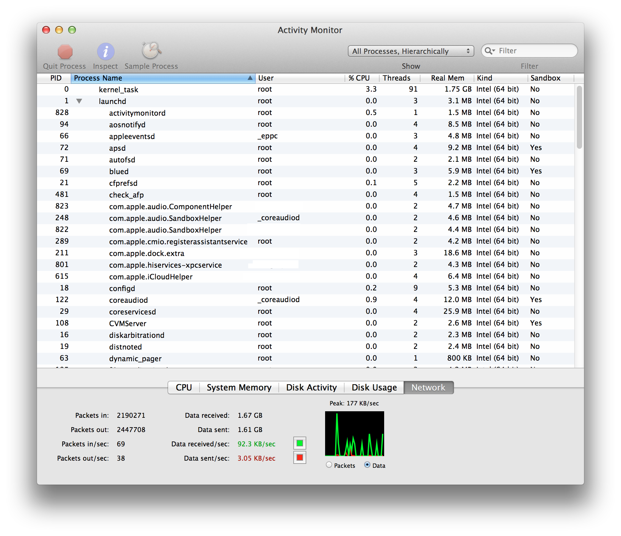Viewport: 621px width, 536px height.
Task: Select the Packets radio button
Action: pyautogui.click(x=329, y=465)
